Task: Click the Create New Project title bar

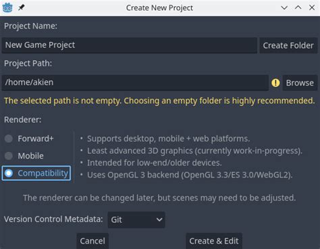Action: point(159,8)
